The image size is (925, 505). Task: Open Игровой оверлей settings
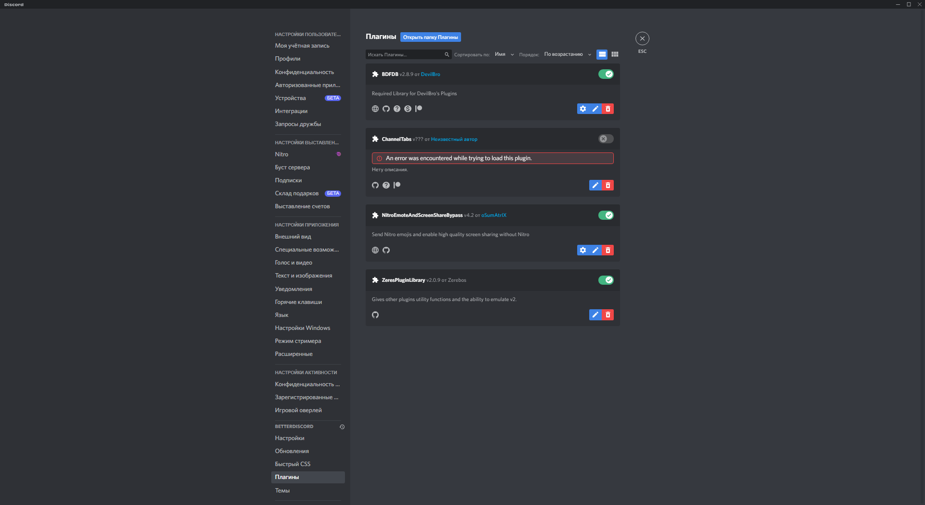click(x=308, y=410)
